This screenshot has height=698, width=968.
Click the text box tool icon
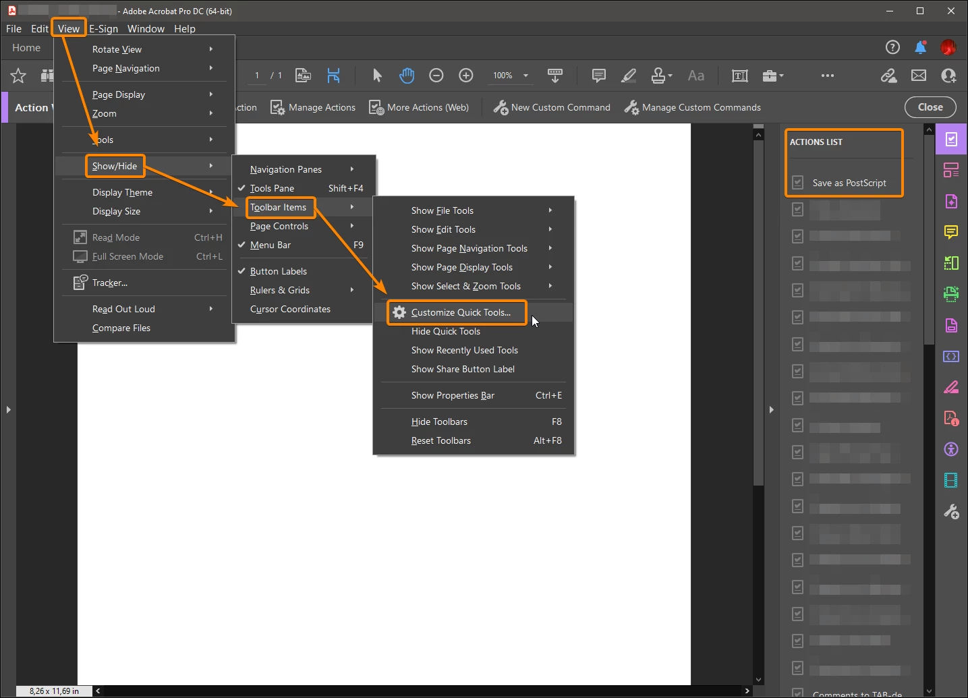coord(740,76)
